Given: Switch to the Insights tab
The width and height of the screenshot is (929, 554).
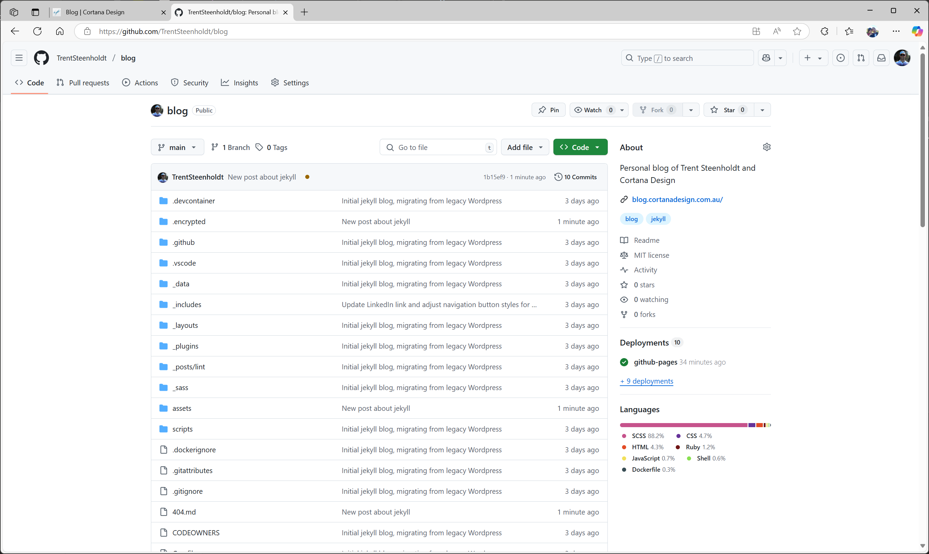Looking at the screenshot, I should pos(240,83).
